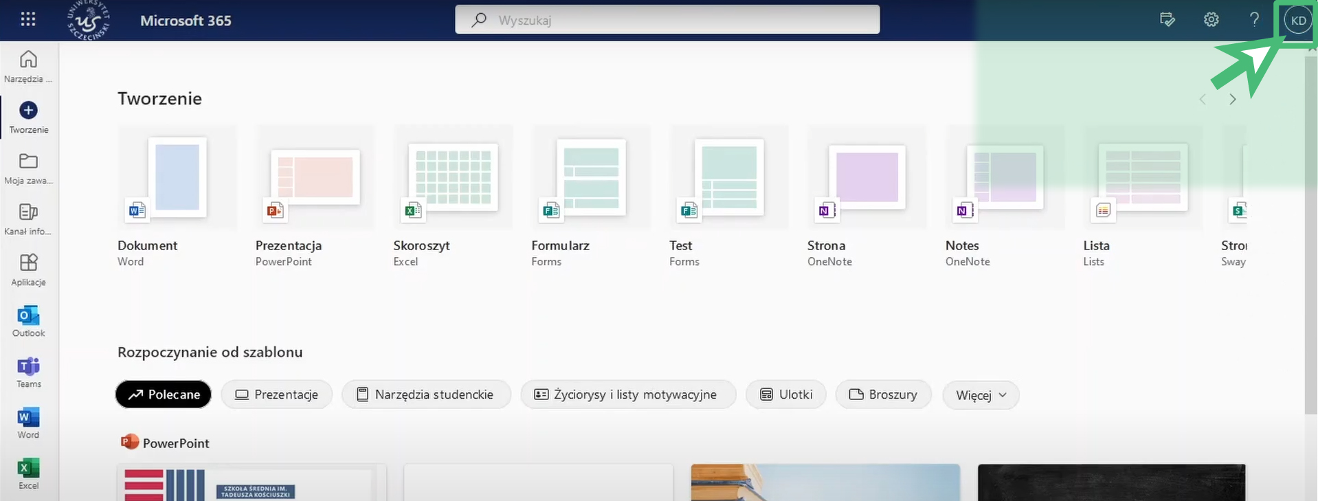Image resolution: width=1318 pixels, height=501 pixels.
Task: Open the Aplikacje apps icon
Action: (x=28, y=269)
